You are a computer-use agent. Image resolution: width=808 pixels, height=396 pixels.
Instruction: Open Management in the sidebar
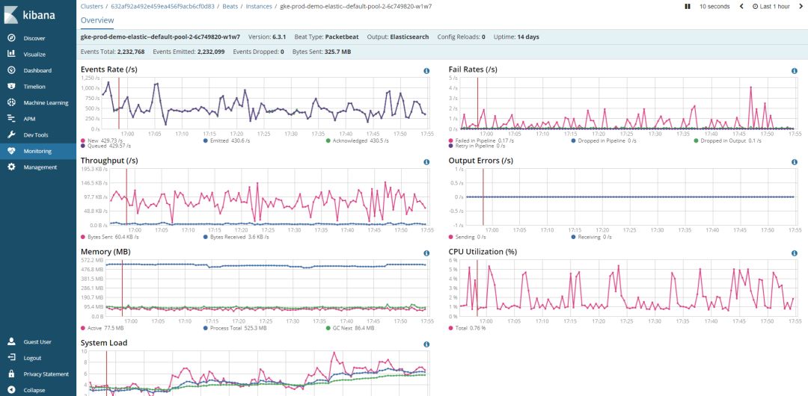[40, 167]
